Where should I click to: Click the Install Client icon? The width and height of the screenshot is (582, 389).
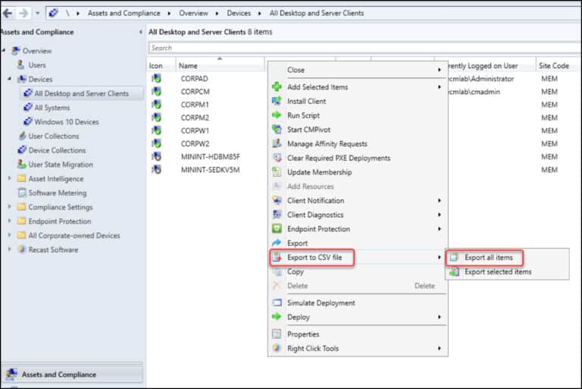(277, 101)
